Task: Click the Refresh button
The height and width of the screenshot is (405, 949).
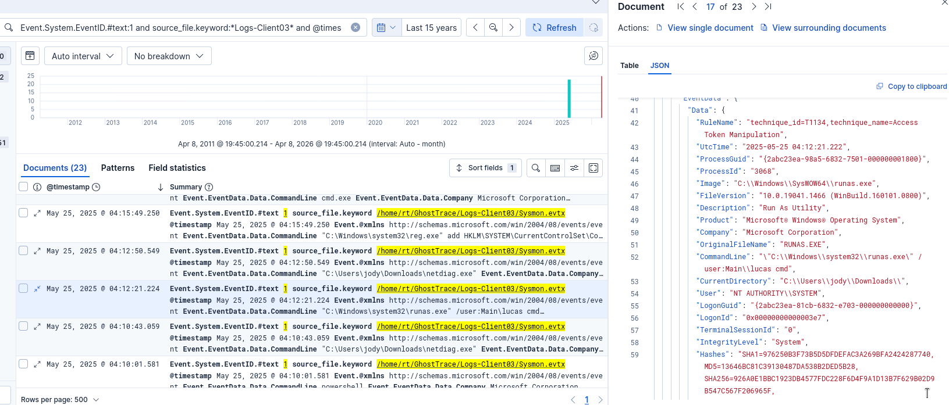Action: click(555, 27)
